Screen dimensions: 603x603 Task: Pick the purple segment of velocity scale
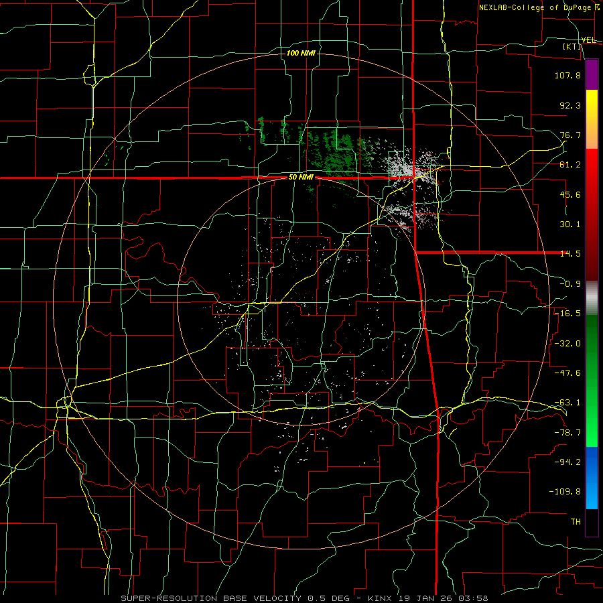[x=592, y=74]
